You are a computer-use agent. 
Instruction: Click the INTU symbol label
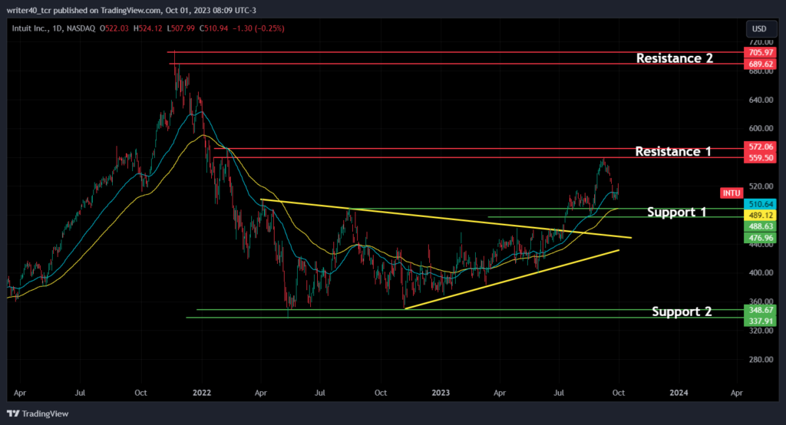[732, 193]
